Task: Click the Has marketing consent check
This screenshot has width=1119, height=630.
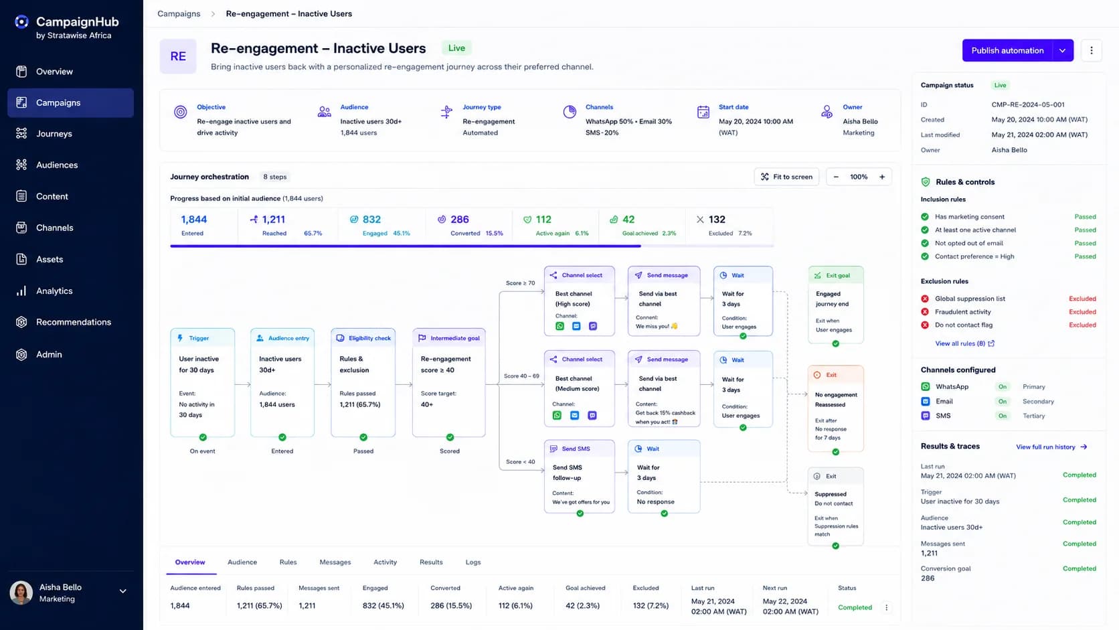Action: point(925,217)
